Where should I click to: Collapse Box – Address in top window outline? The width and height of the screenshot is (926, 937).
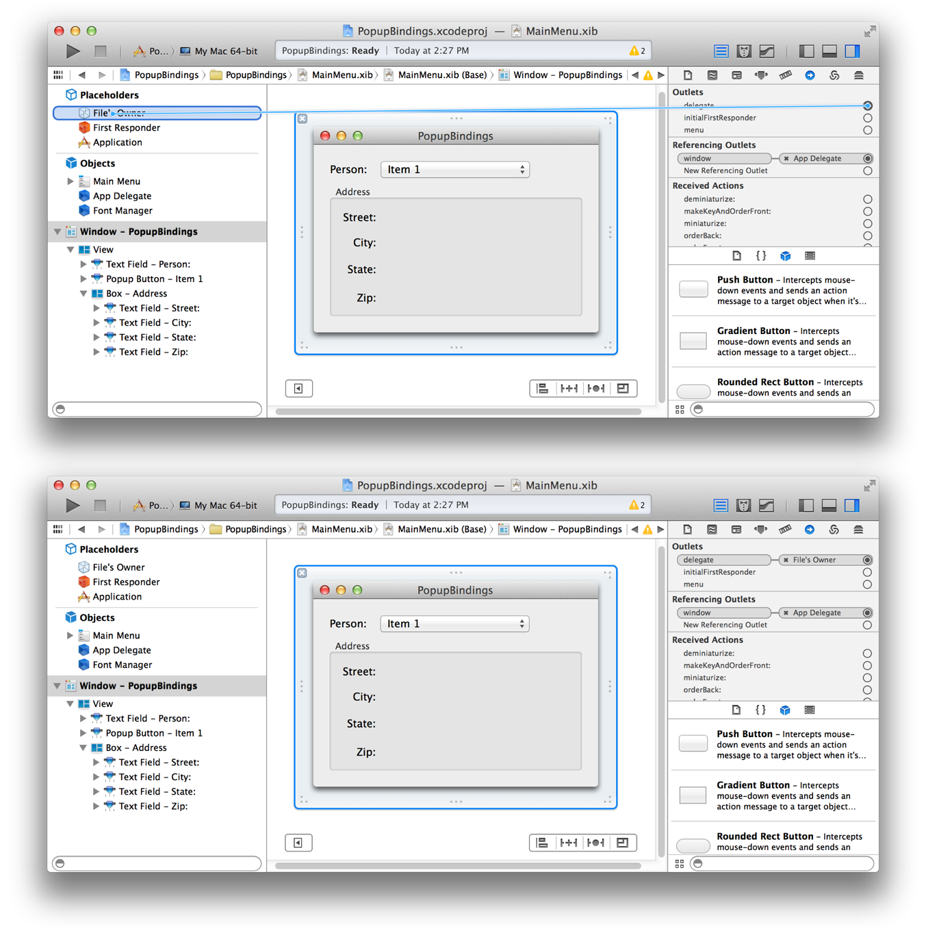[x=83, y=294]
